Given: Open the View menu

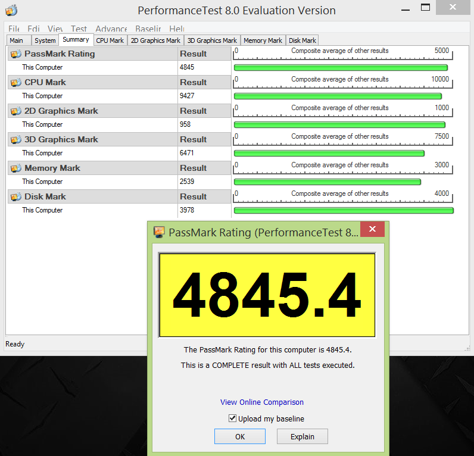Looking at the screenshot, I should 55,29.
